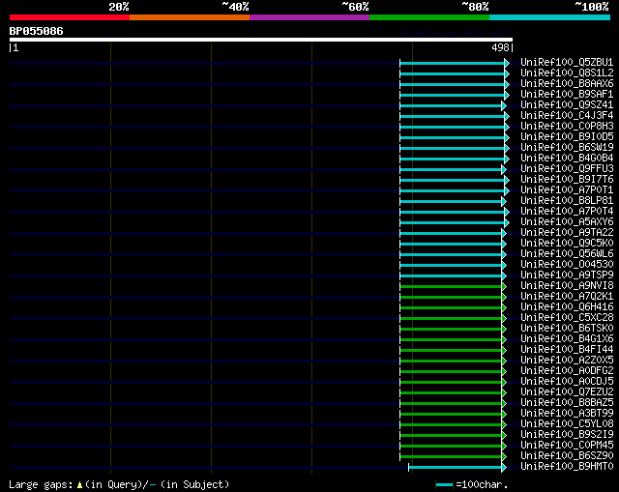Viewport: 619px width, 492px height.
Task: Select the red ~20% identity color segment
Action: pos(70,17)
